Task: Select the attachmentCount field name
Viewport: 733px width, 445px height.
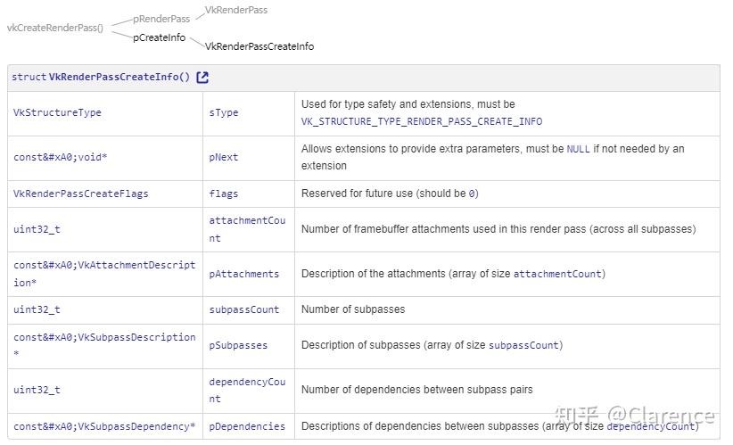Action: (247, 229)
